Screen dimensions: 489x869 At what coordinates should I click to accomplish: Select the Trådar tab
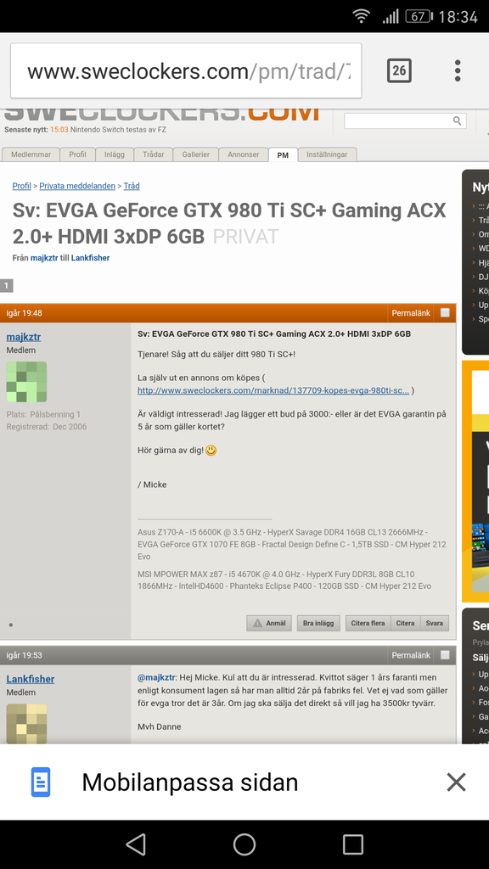154,154
